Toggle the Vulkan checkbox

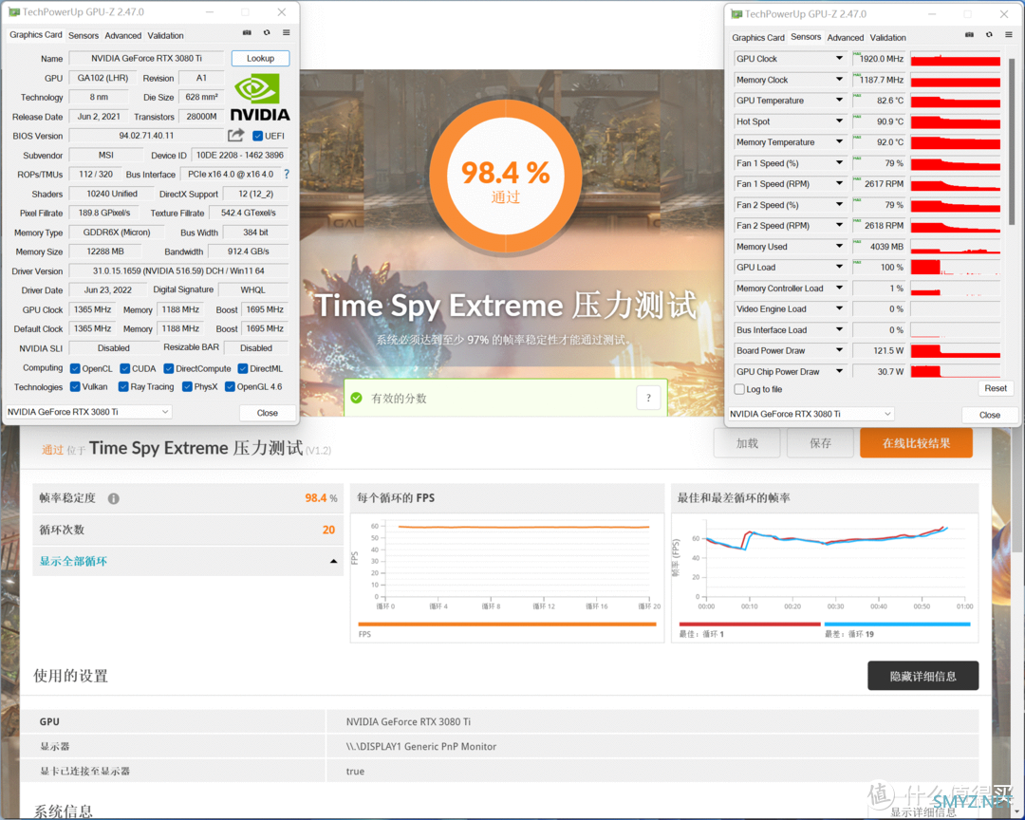[75, 387]
